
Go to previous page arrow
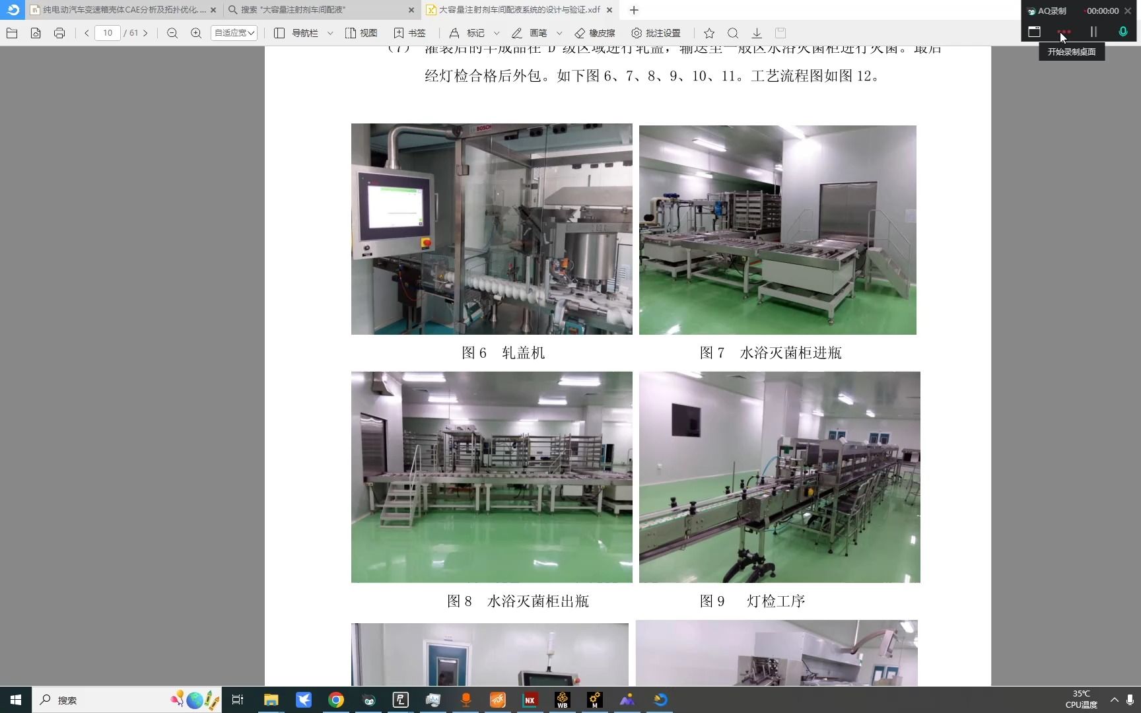86,33
